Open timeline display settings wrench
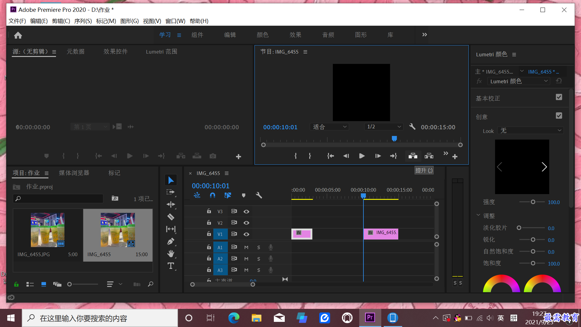Image resolution: width=581 pixels, height=327 pixels. (x=259, y=195)
